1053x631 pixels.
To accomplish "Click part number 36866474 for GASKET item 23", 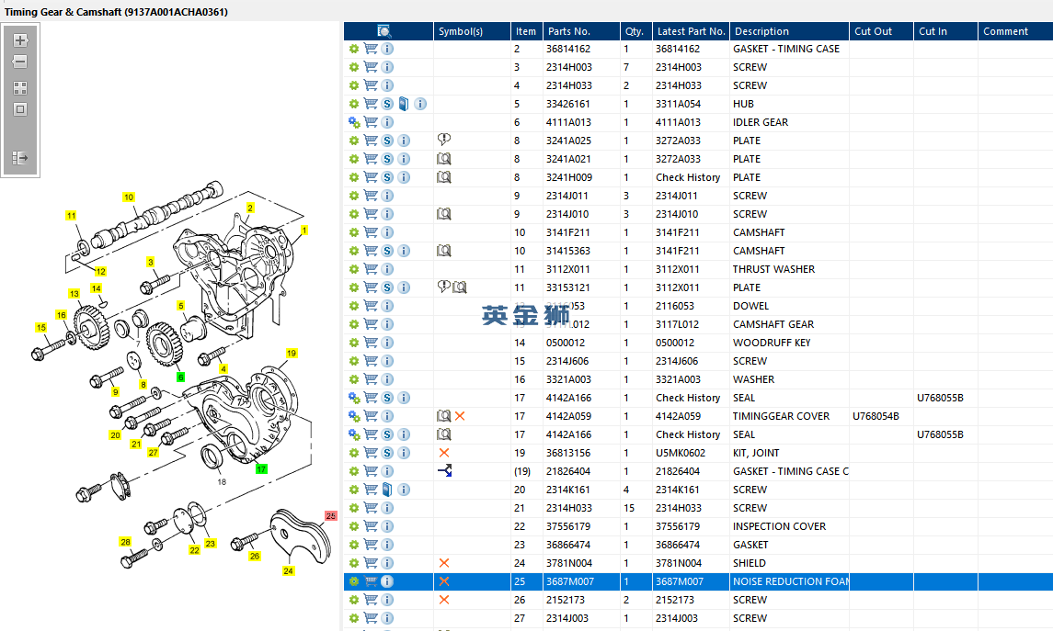I will click(x=568, y=545).
